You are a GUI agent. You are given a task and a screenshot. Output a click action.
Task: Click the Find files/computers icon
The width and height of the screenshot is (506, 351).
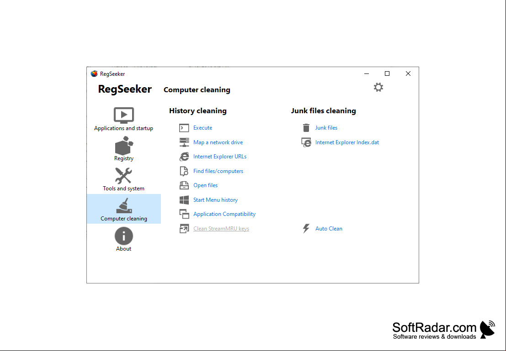(x=184, y=171)
